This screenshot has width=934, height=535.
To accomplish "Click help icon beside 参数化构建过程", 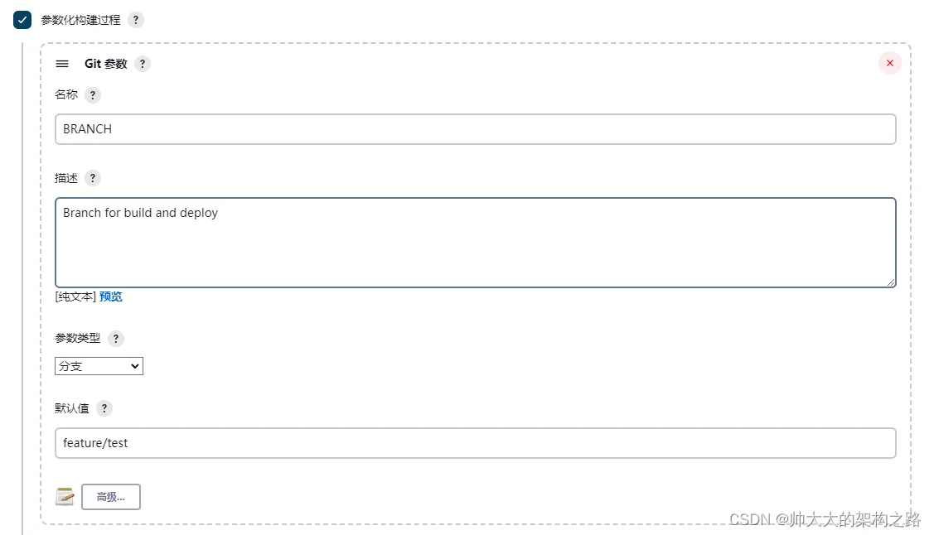I will 136,20.
